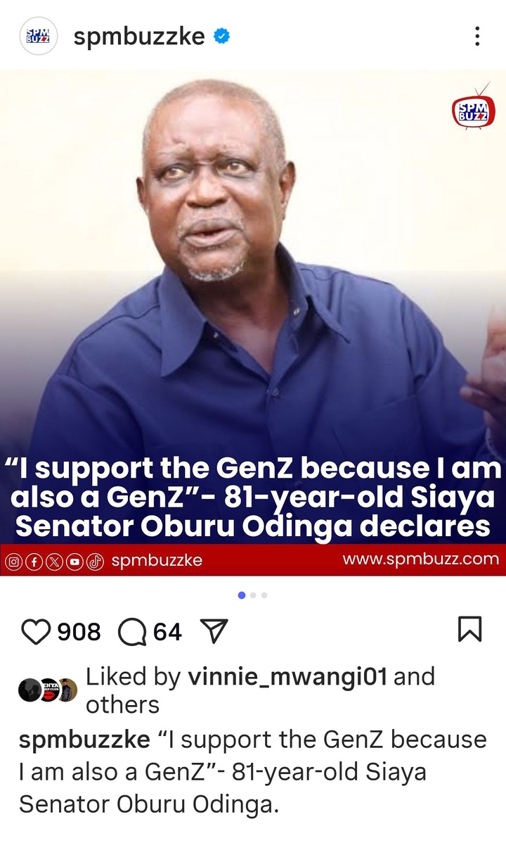Open the spmbuzzke username at the top
Viewport: 506px width, 843px height.
139,37
